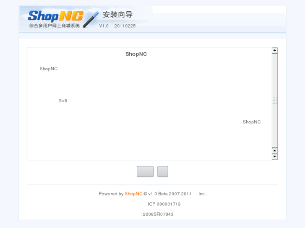Click the wider blank button below the license box
The height and width of the screenshot is (228, 305).
coord(145,172)
